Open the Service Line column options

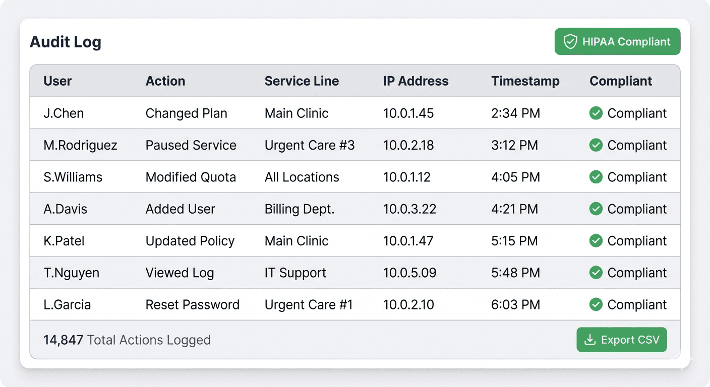[302, 81]
